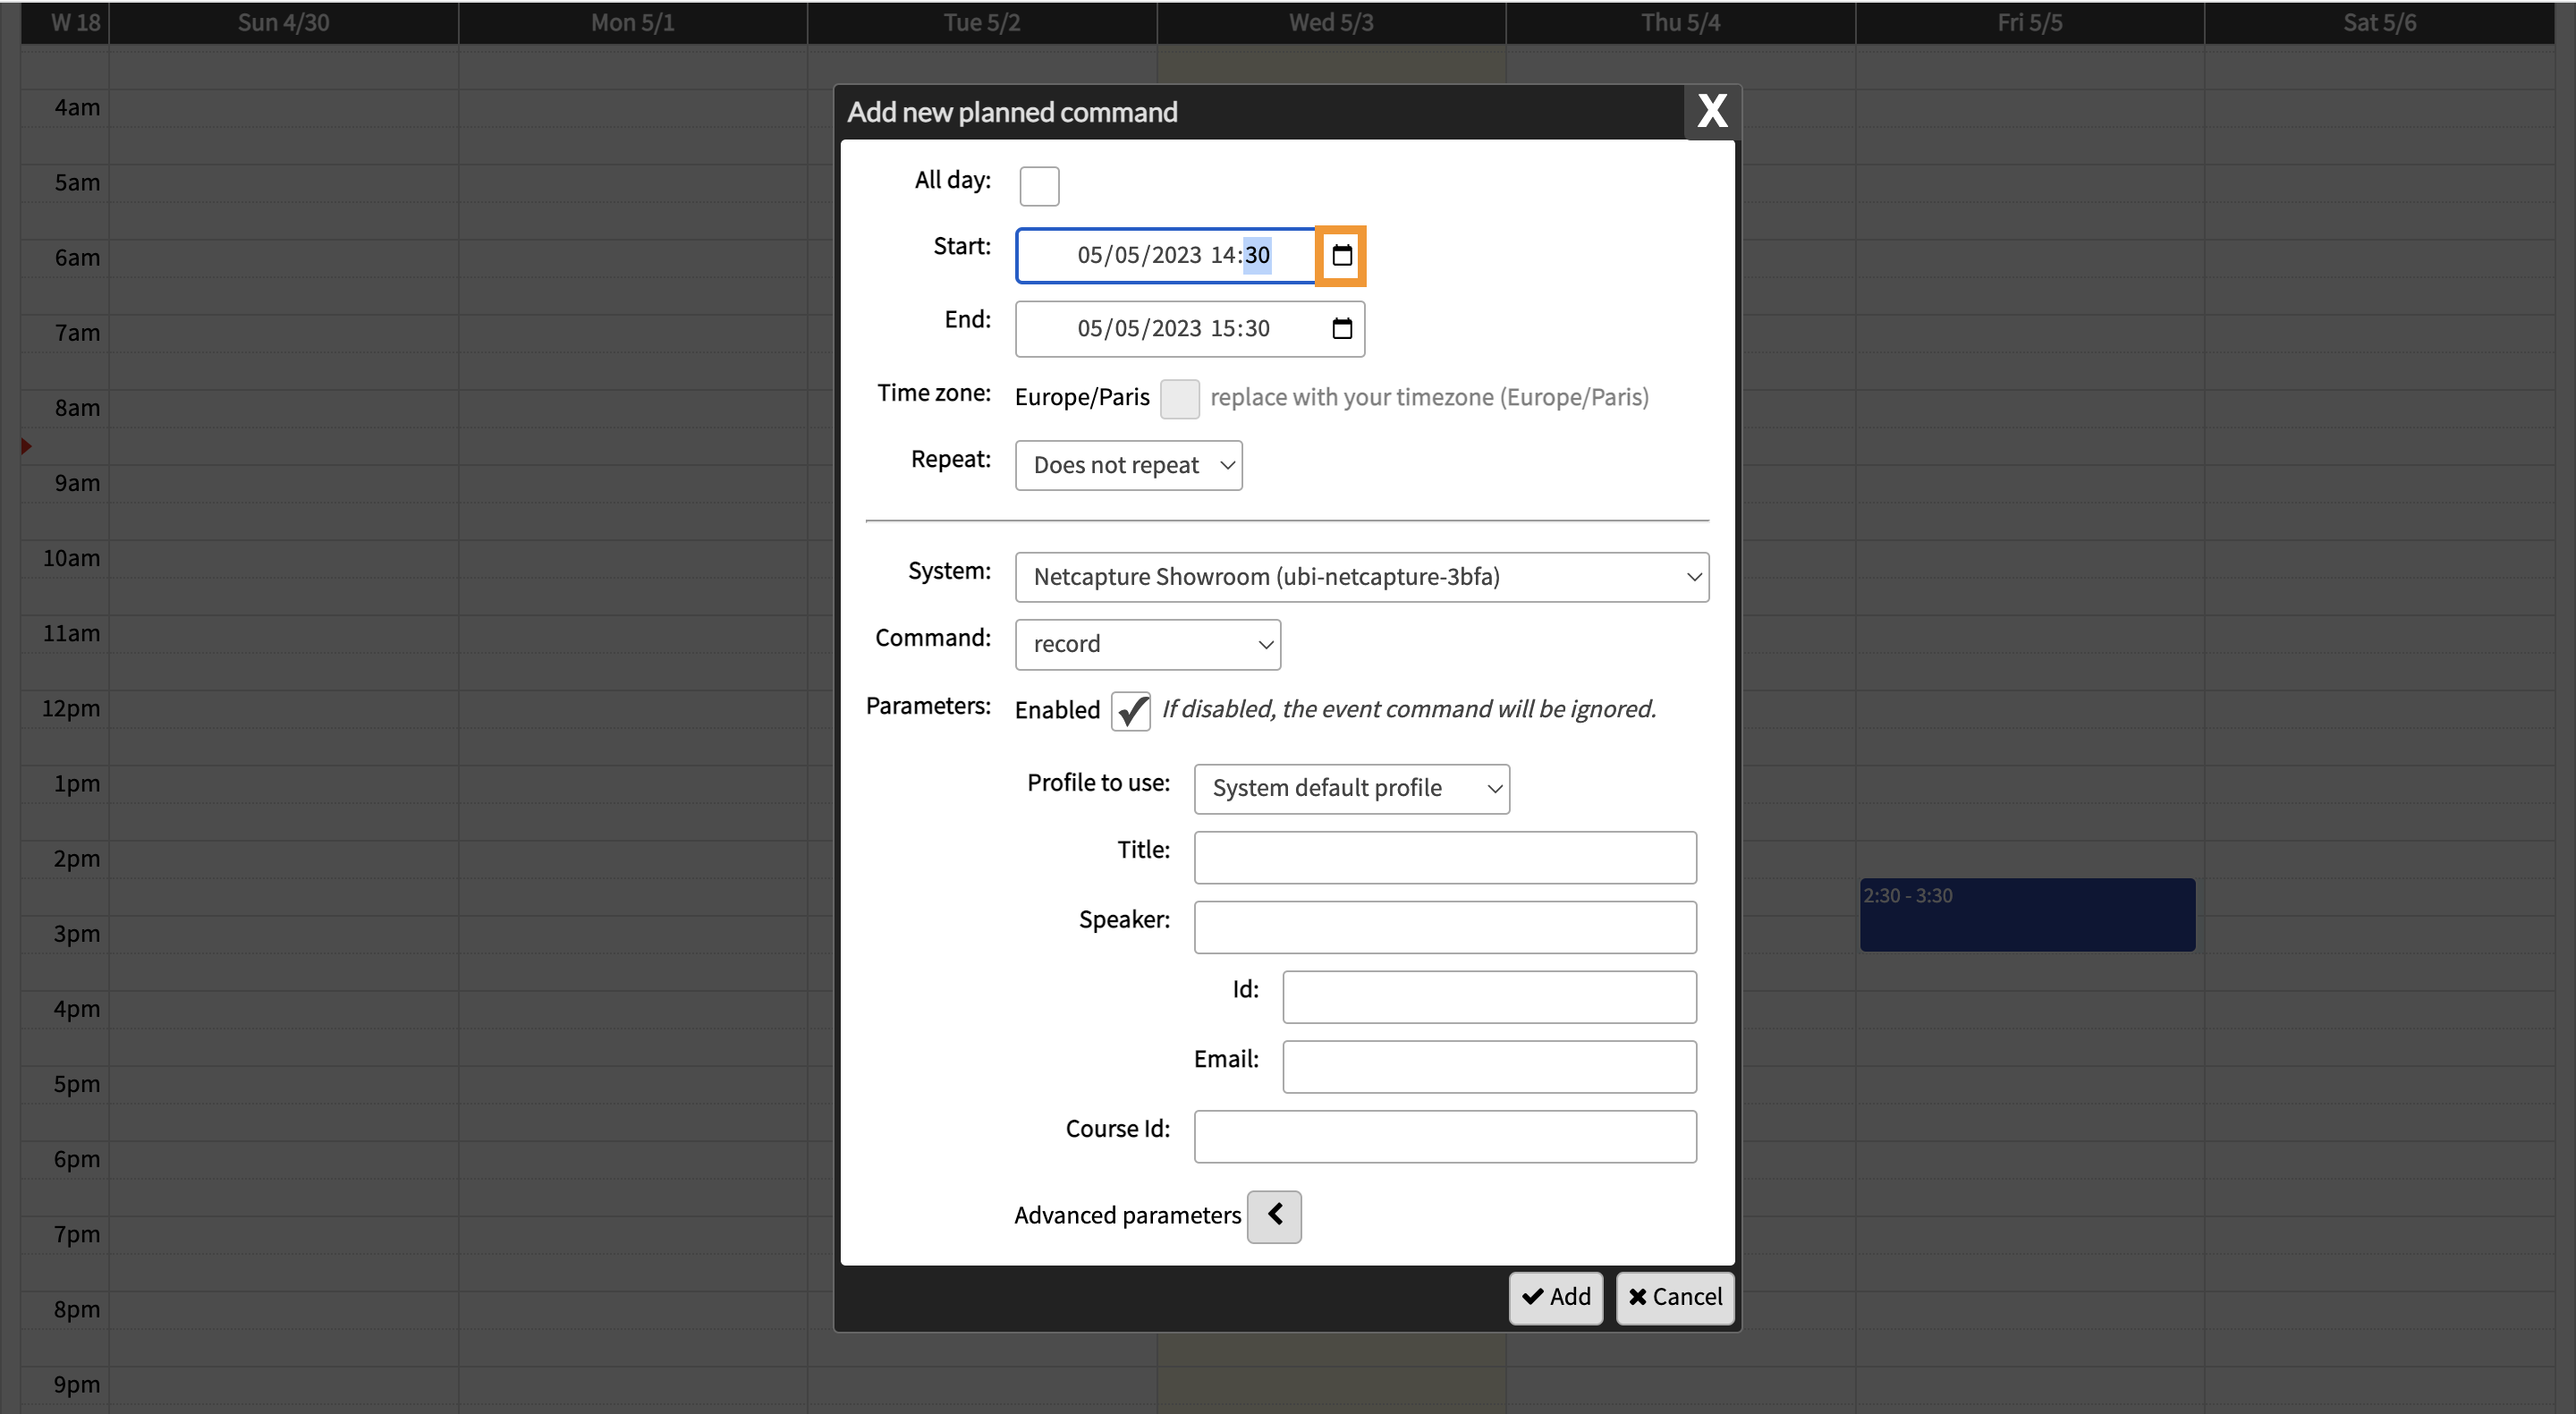Image resolution: width=2576 pixels, height=1414 pixels.
Task: Click the 12pm time label
Action: pos(71,709)
